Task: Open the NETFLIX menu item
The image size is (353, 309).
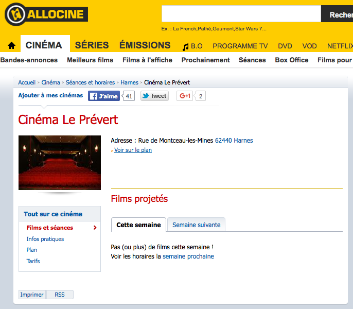Action: (340, 46)
